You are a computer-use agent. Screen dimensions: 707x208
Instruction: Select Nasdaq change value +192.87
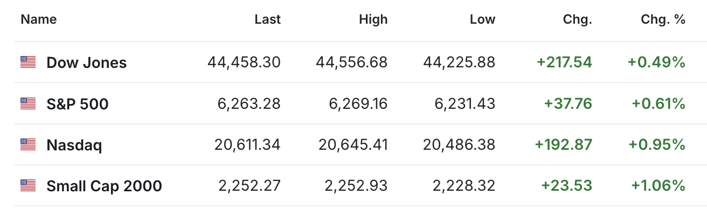click(564, 144)
